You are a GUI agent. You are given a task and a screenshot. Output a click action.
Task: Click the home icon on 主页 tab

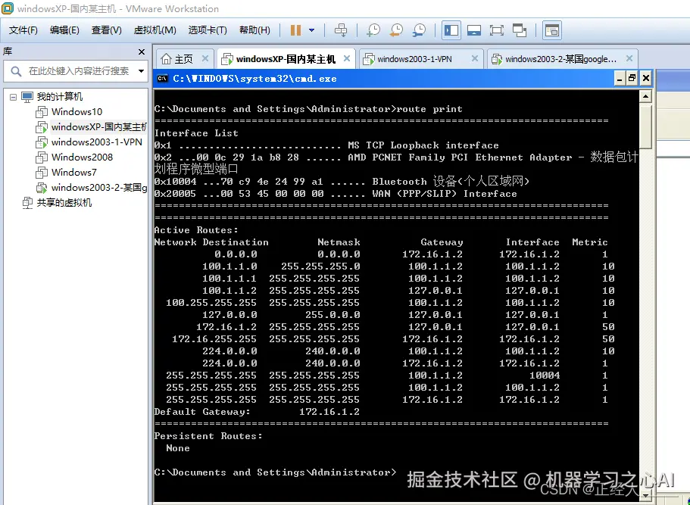(x=166, y=59)
